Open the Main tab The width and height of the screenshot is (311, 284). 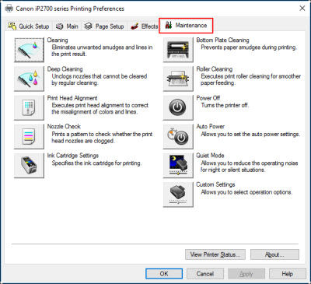click(67, 26)
